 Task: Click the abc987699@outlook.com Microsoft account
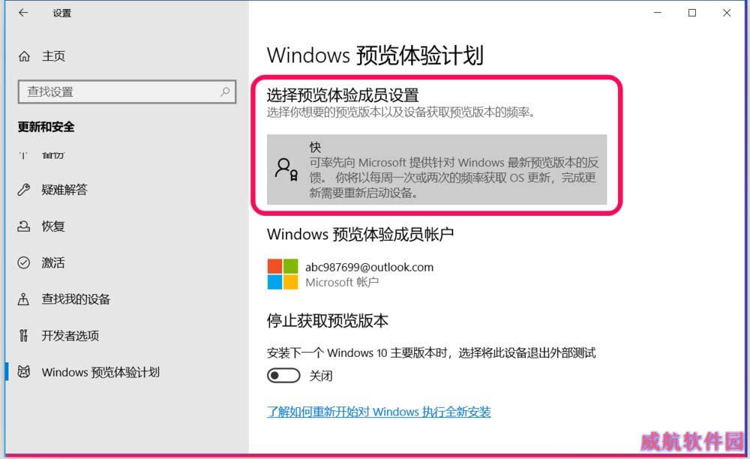coord(369,267)
